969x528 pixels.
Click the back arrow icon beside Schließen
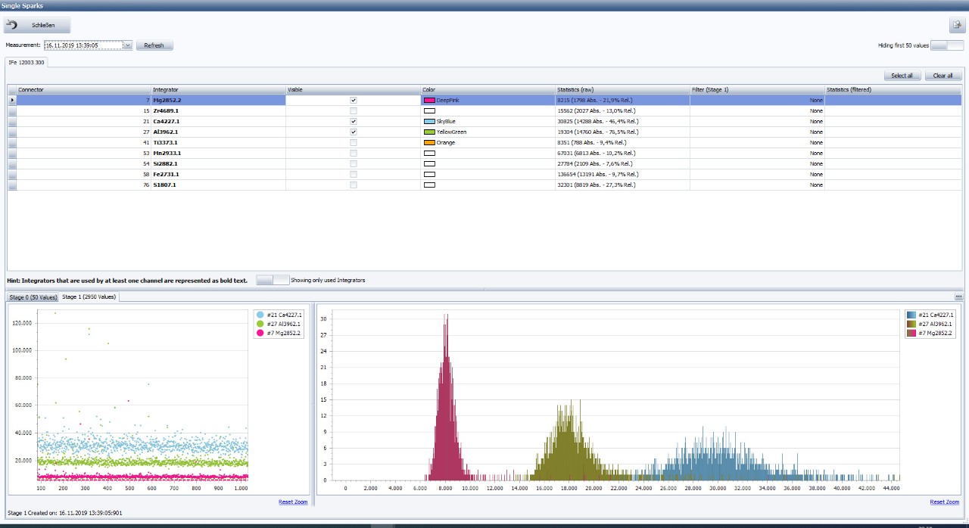13,24
